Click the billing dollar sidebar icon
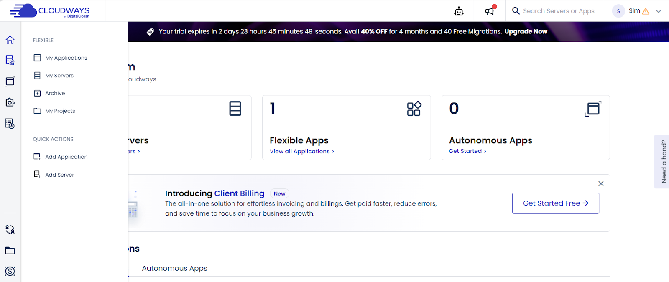The image size is (669, 282). coord(10,271)
